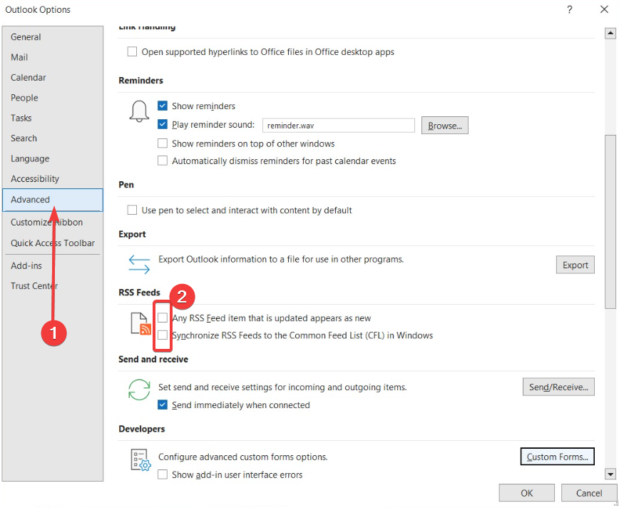Open the Add-ins category
Viewport: 619px width, 508px height.
(x=53, y=265)
